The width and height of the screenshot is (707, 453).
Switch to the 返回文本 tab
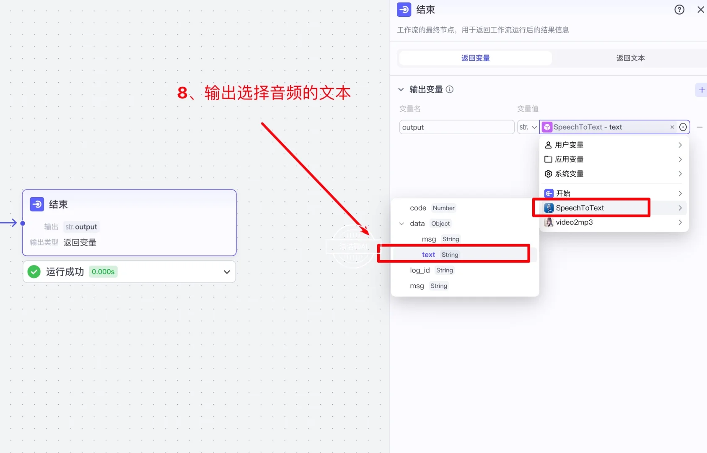pos(630,58)
